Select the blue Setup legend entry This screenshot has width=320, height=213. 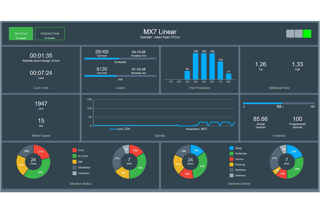[x=238, y=148]
